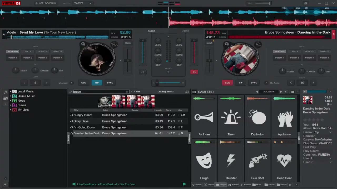This screenshot has width=337, height=189.
Task: Click master volume slider in the title bar
Action: (x=262, y=3)
